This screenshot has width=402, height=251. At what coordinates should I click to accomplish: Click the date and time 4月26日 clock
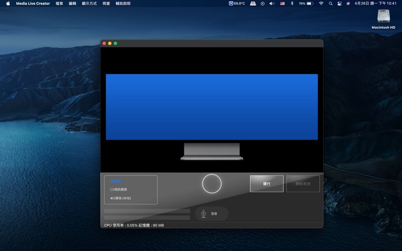point(375,4)
